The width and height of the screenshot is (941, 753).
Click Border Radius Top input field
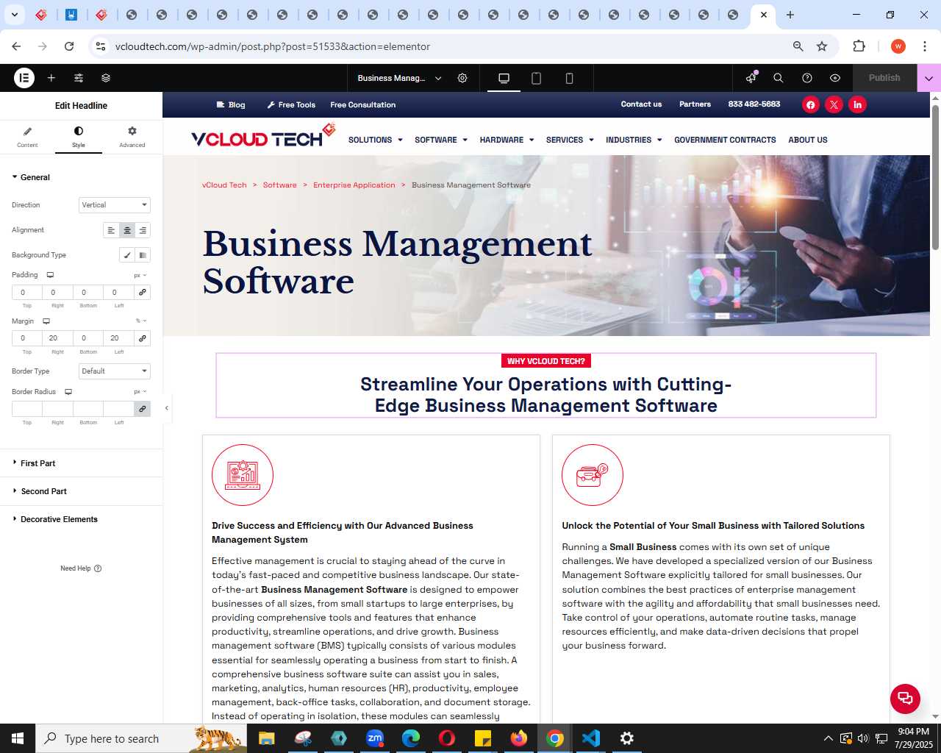26,409
